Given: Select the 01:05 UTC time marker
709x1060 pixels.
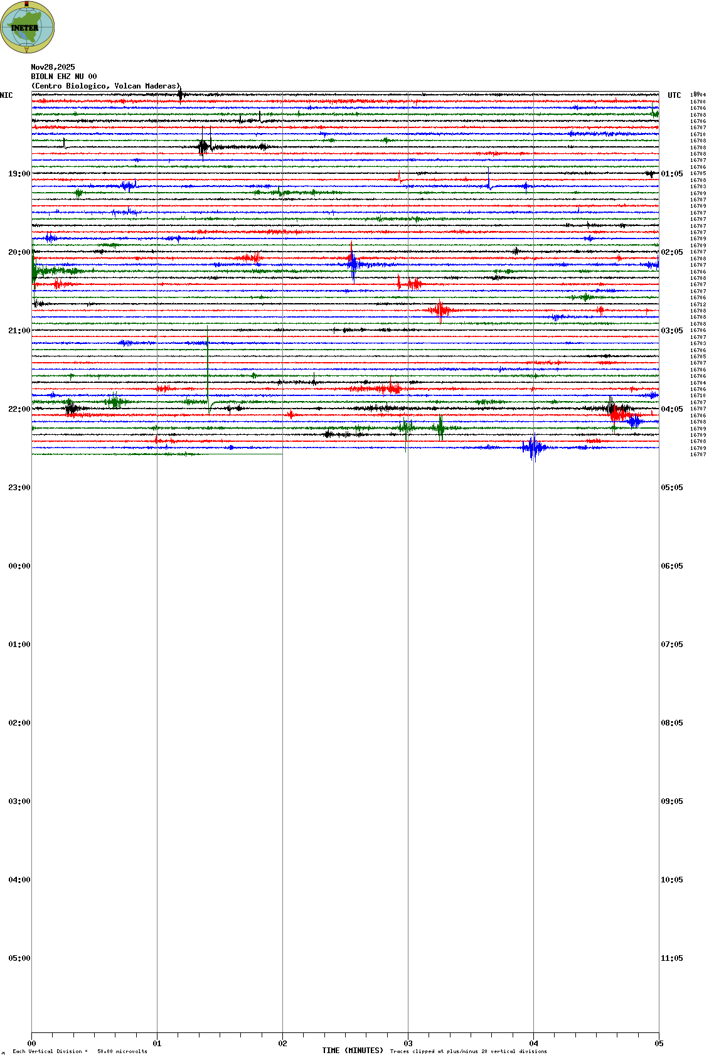Looking at the screenshot, I should [x=671, y=174].
